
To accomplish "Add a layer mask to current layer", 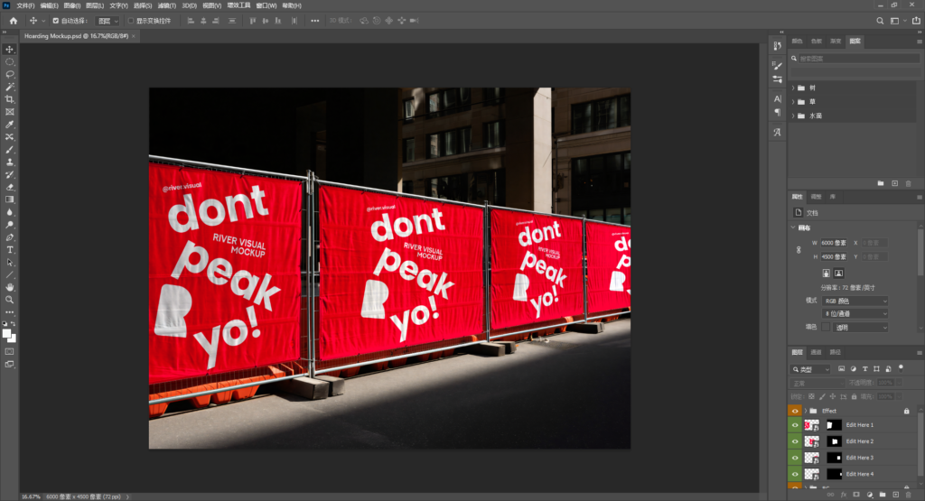I will tap(856, 495).
